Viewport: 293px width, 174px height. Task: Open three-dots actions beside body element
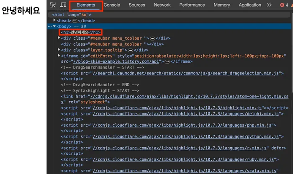(50, 26)
